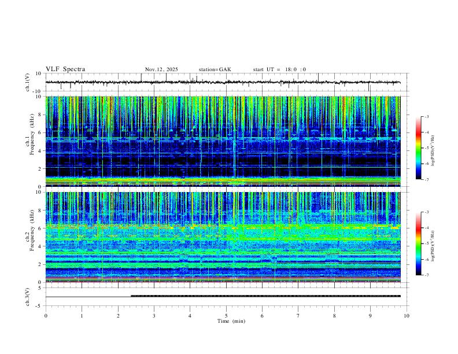Click the 'VLF Spectra' title text

point(65,69)
